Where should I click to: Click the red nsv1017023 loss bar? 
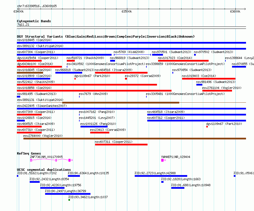coord(184,61)
